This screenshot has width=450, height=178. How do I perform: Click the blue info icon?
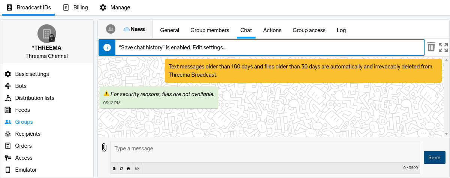(107, 47)
